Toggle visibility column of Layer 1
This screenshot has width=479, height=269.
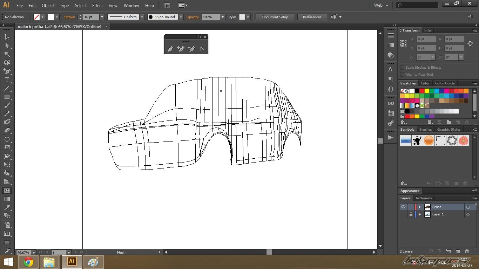click(x=403, y=214)
